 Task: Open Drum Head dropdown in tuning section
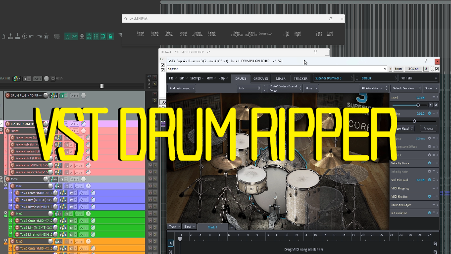(404, 128)
